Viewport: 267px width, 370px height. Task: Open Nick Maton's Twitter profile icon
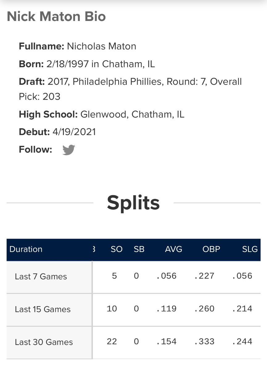click(x=69, y=150)
